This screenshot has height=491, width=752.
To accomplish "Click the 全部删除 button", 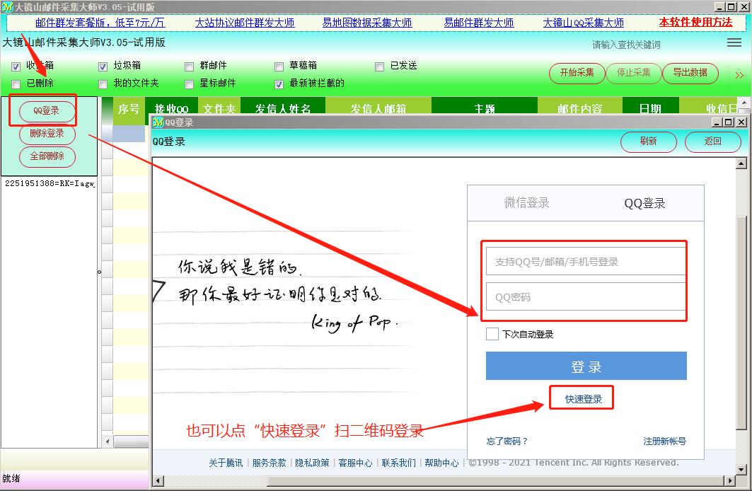I will click(x=47, y=156).
